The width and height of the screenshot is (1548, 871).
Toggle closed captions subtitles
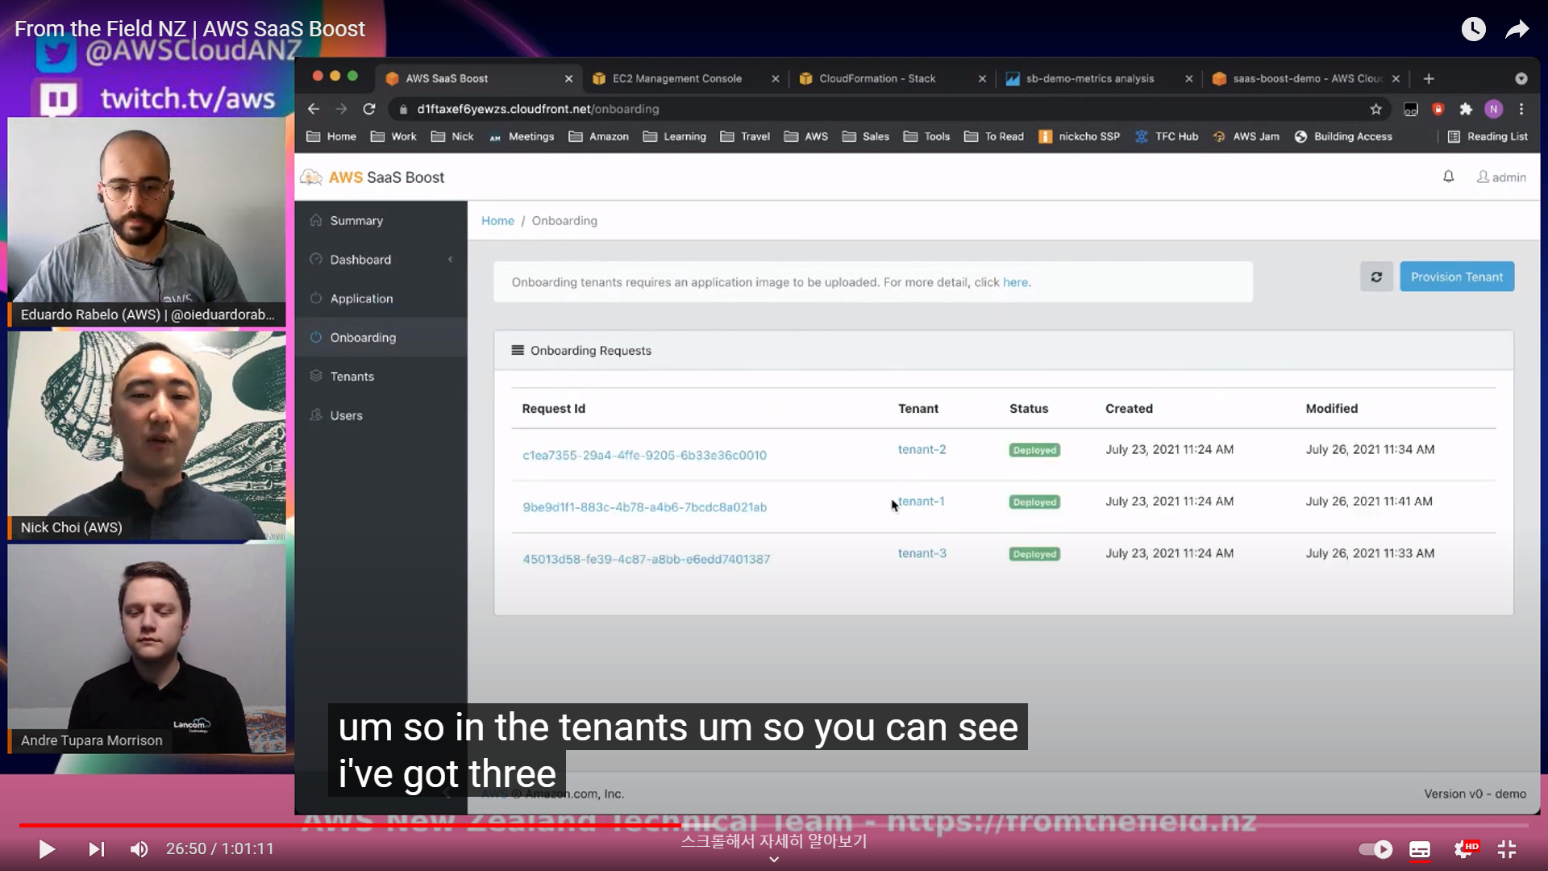tap(1419, 848)
